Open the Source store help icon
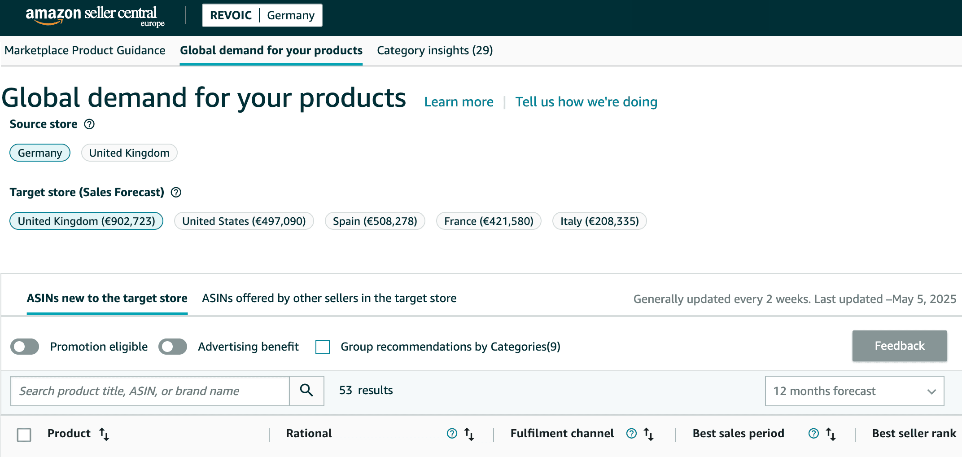962x457 pixels. (x=89, y=124)
